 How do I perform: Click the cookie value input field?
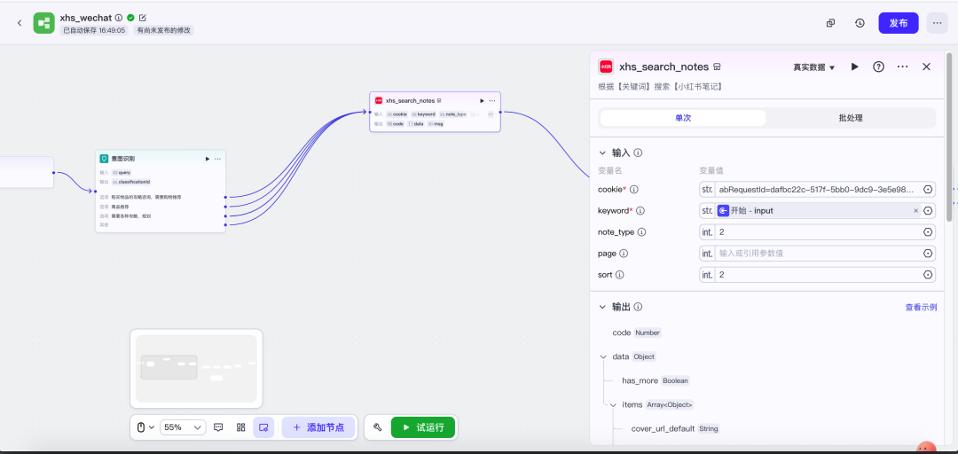click(817, 190)
